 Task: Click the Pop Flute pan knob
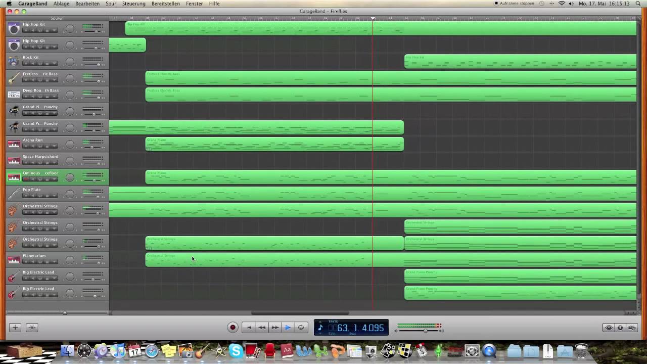(x=70, y=194)
